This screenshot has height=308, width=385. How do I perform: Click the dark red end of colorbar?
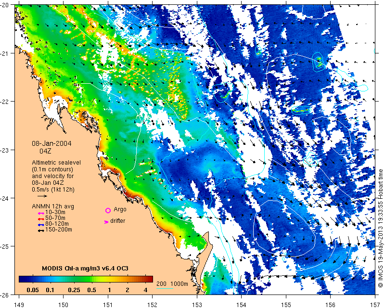pyautogui.click(x=150, y=279)
